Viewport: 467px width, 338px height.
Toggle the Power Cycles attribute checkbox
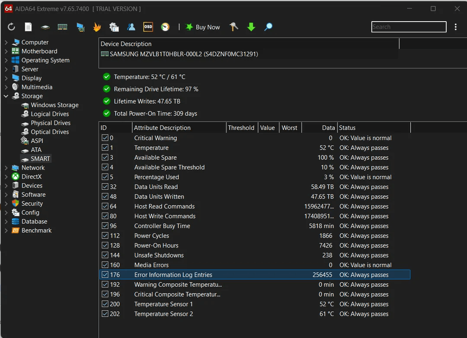pyautogui.click(x=105, y=236)
